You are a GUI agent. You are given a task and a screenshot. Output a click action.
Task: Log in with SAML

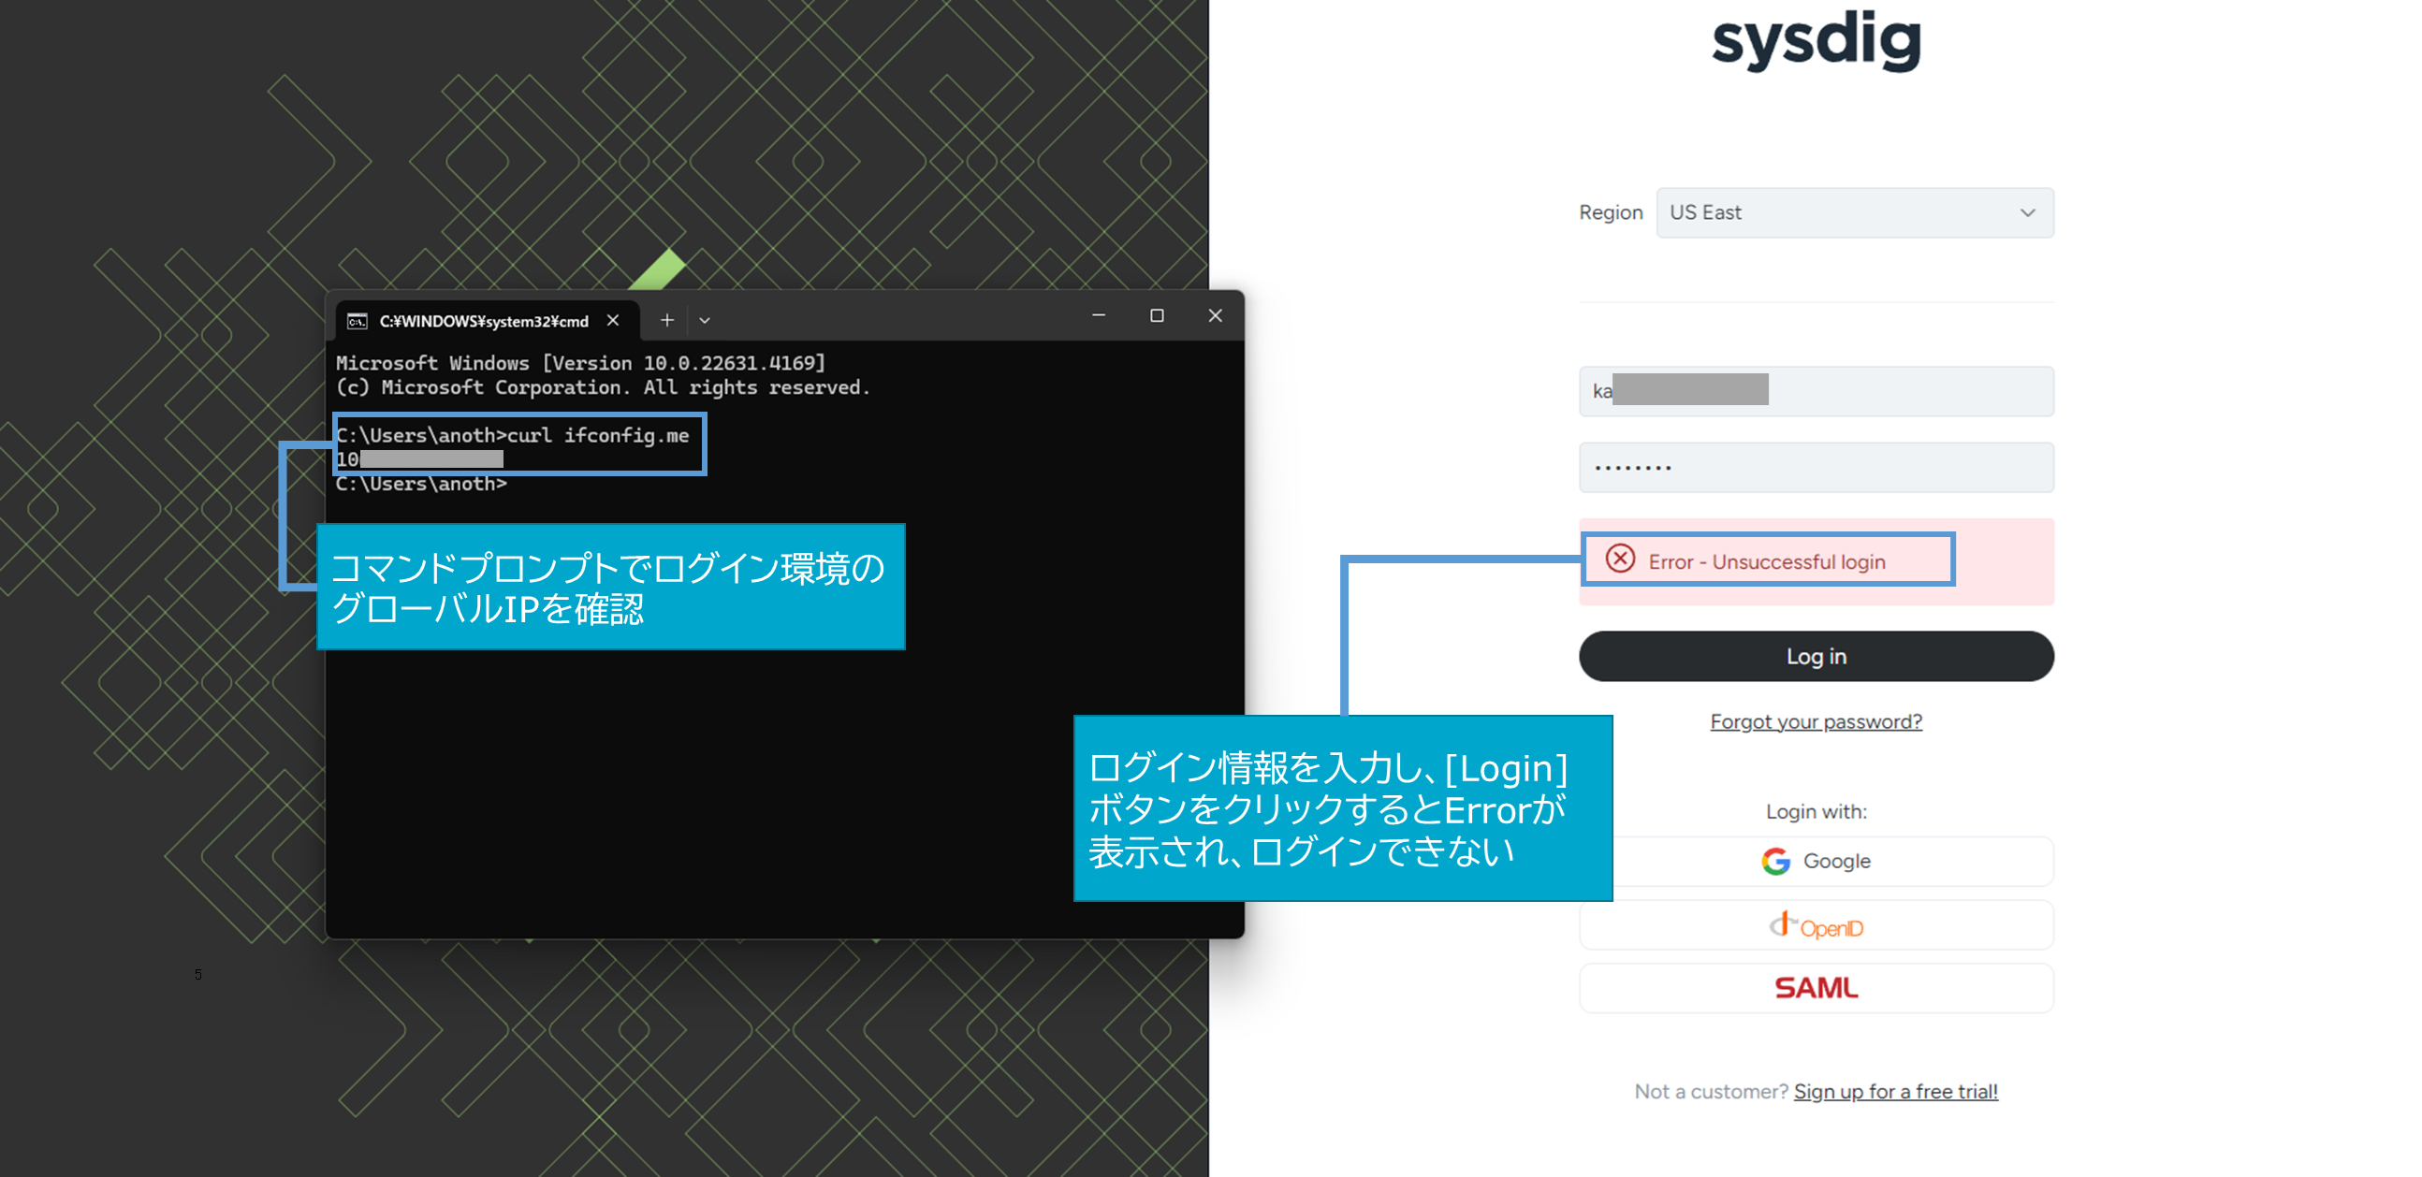pyautogui.click(x=1816, y=988)
